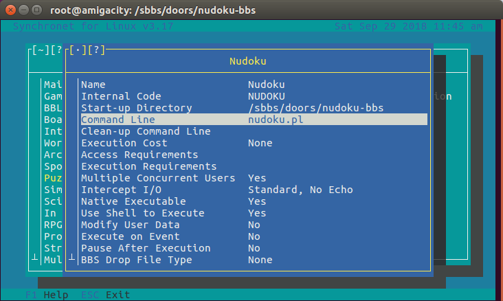Open the Intercept I/O setting
503x301 pixels.
pyautogui.click(x=254, y=190)
